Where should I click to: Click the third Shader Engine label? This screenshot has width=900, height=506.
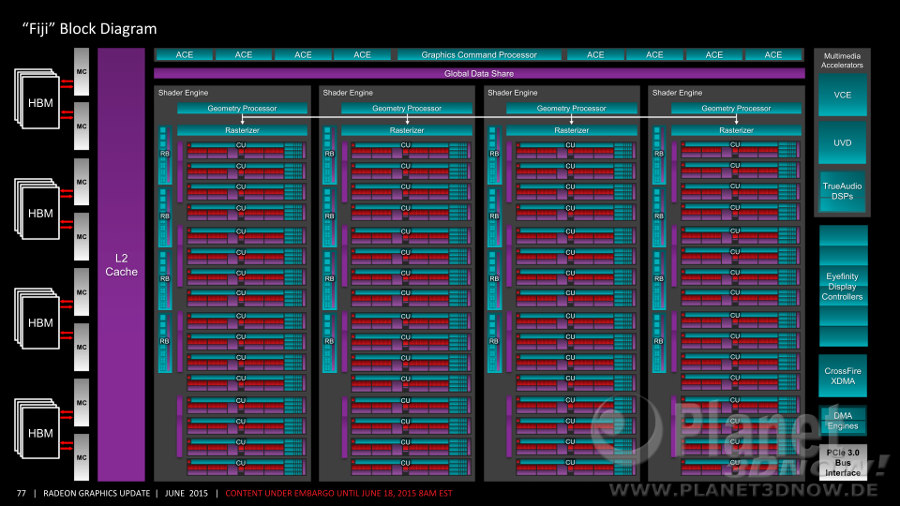[513, 93]
